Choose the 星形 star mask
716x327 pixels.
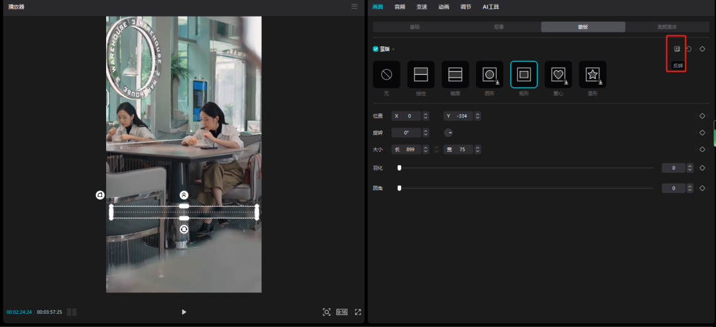click(x=593, y=74)
